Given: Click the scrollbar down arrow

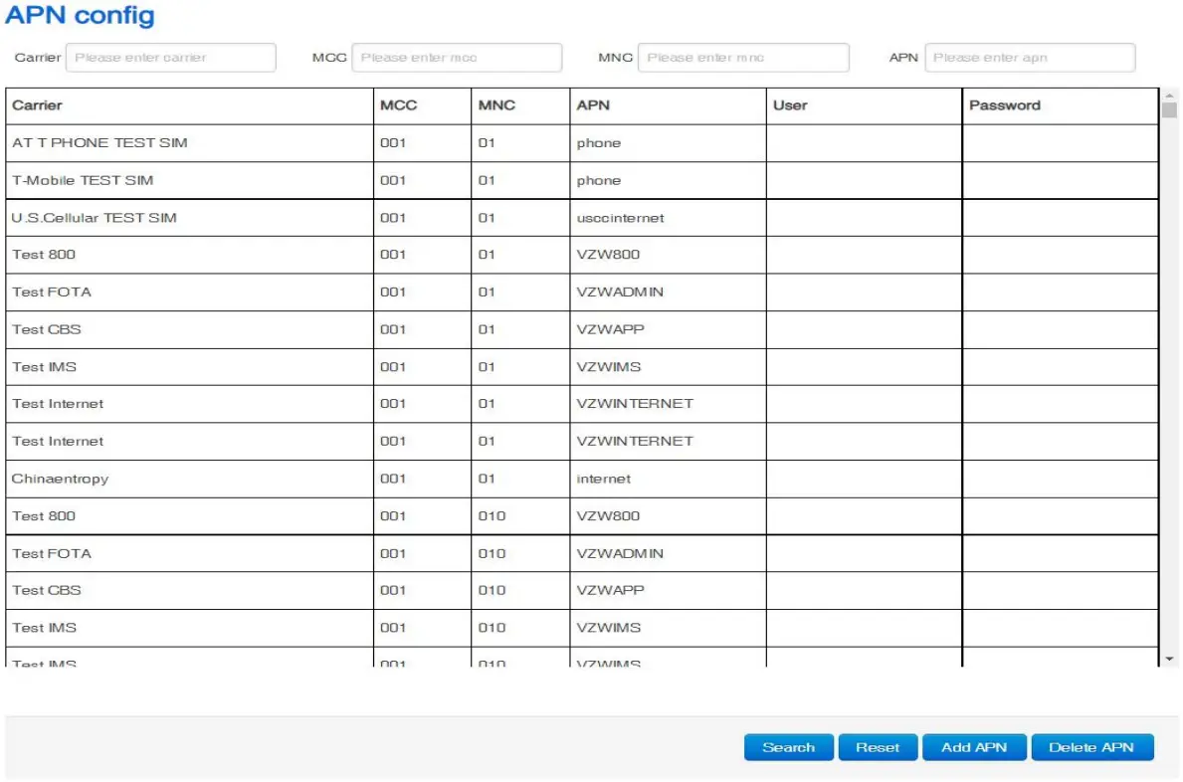Looking at the screenshot, I should pos(1169,661).
